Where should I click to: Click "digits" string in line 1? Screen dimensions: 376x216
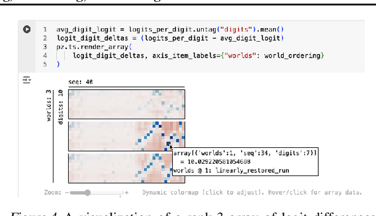pyautogui.click(x=236, y=29)
